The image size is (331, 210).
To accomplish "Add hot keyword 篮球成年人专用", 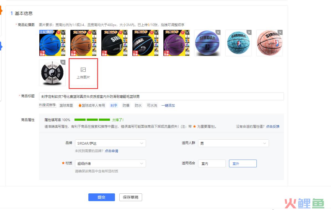I will coord(92,106).
